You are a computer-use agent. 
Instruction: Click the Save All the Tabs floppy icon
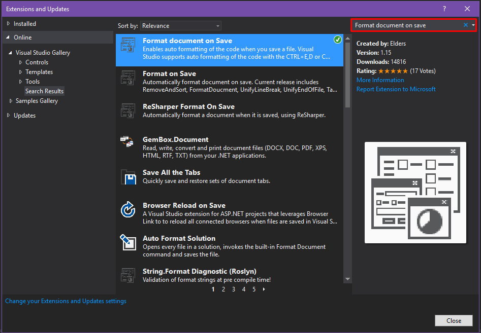click(128, 177)
